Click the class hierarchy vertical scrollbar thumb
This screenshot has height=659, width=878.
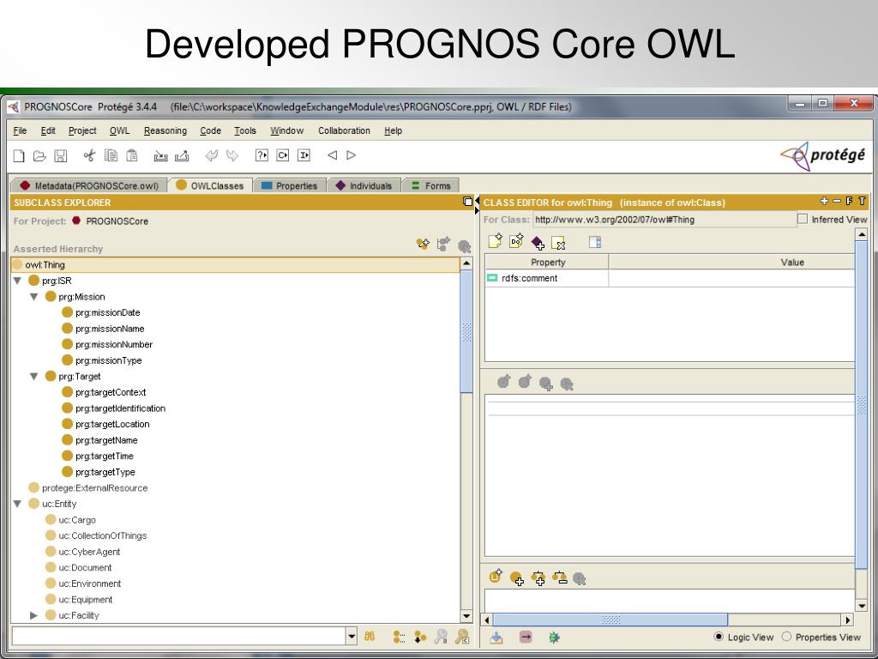[x=466, y=332]
